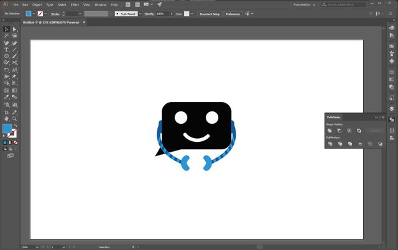Open the Layers panel icon in dock

392,108
